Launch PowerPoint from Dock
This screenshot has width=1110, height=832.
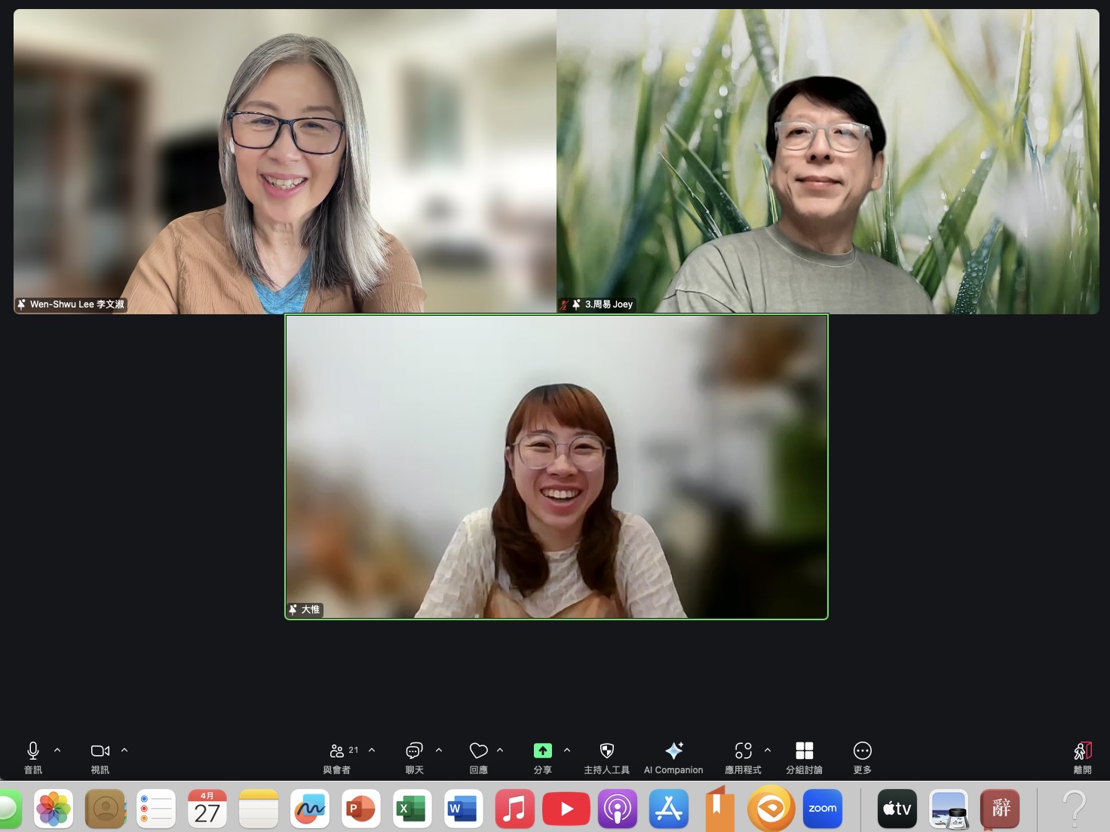361,809
